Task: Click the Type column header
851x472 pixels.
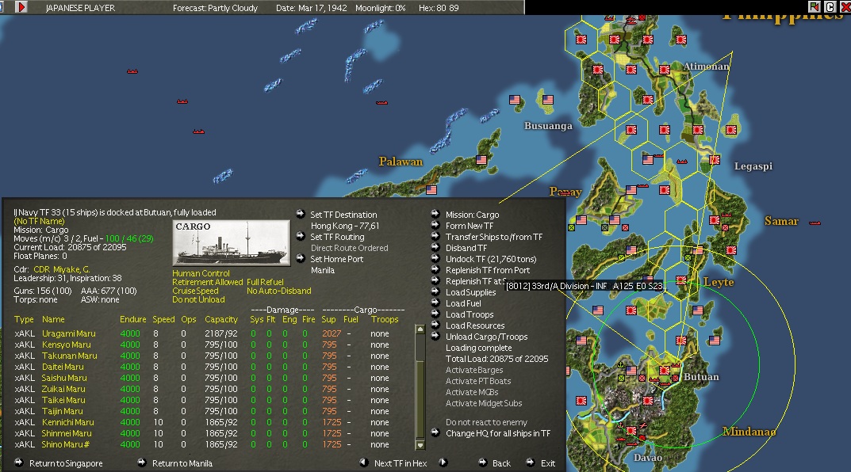Action: coord(24,320)
